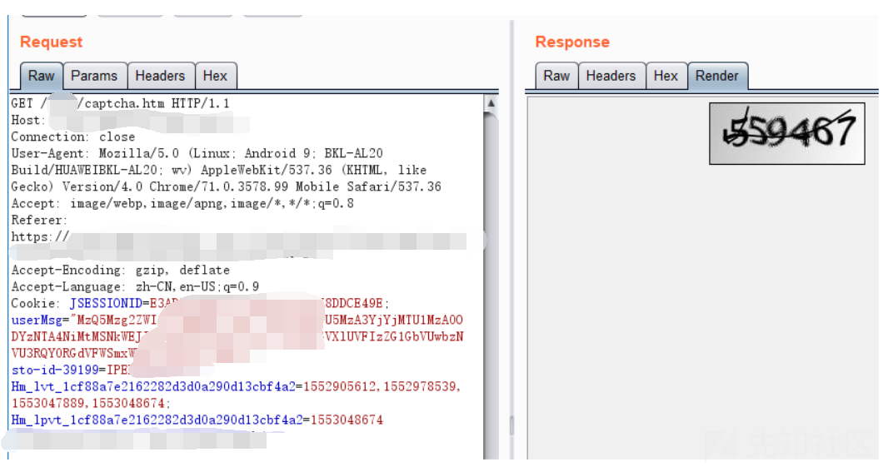Viewport: 888px width, 467px height.
Task: Show the Response Hex view tab
Action: tap(666, 76)
